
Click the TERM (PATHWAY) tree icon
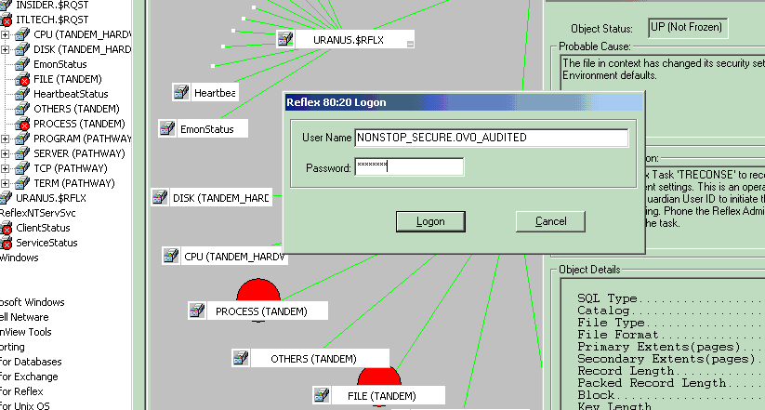[22, 183]
